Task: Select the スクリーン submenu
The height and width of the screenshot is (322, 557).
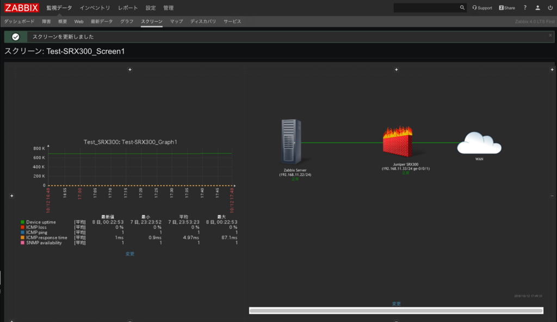Action: point(152,21)
